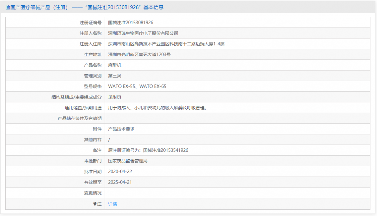Select the value 国械注准20153081926 in the table
Image resolution: width=377 pixels, height=216 pixels.
pos(131,22)
